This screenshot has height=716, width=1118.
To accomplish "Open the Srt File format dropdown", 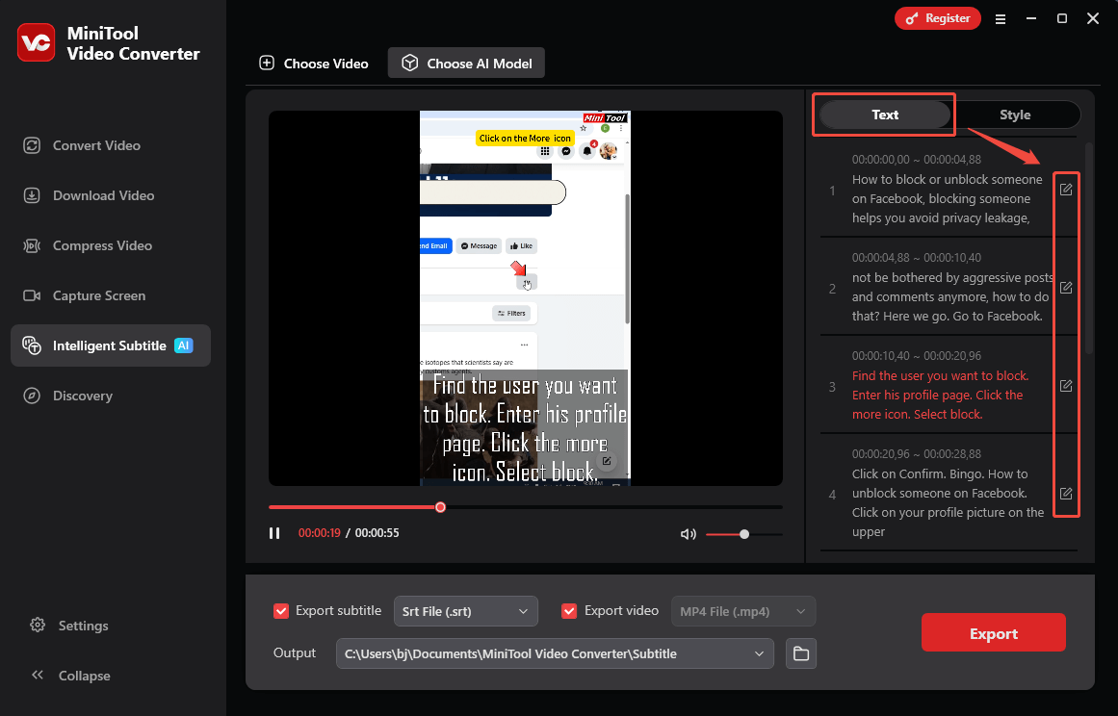I will pos(466,611).
